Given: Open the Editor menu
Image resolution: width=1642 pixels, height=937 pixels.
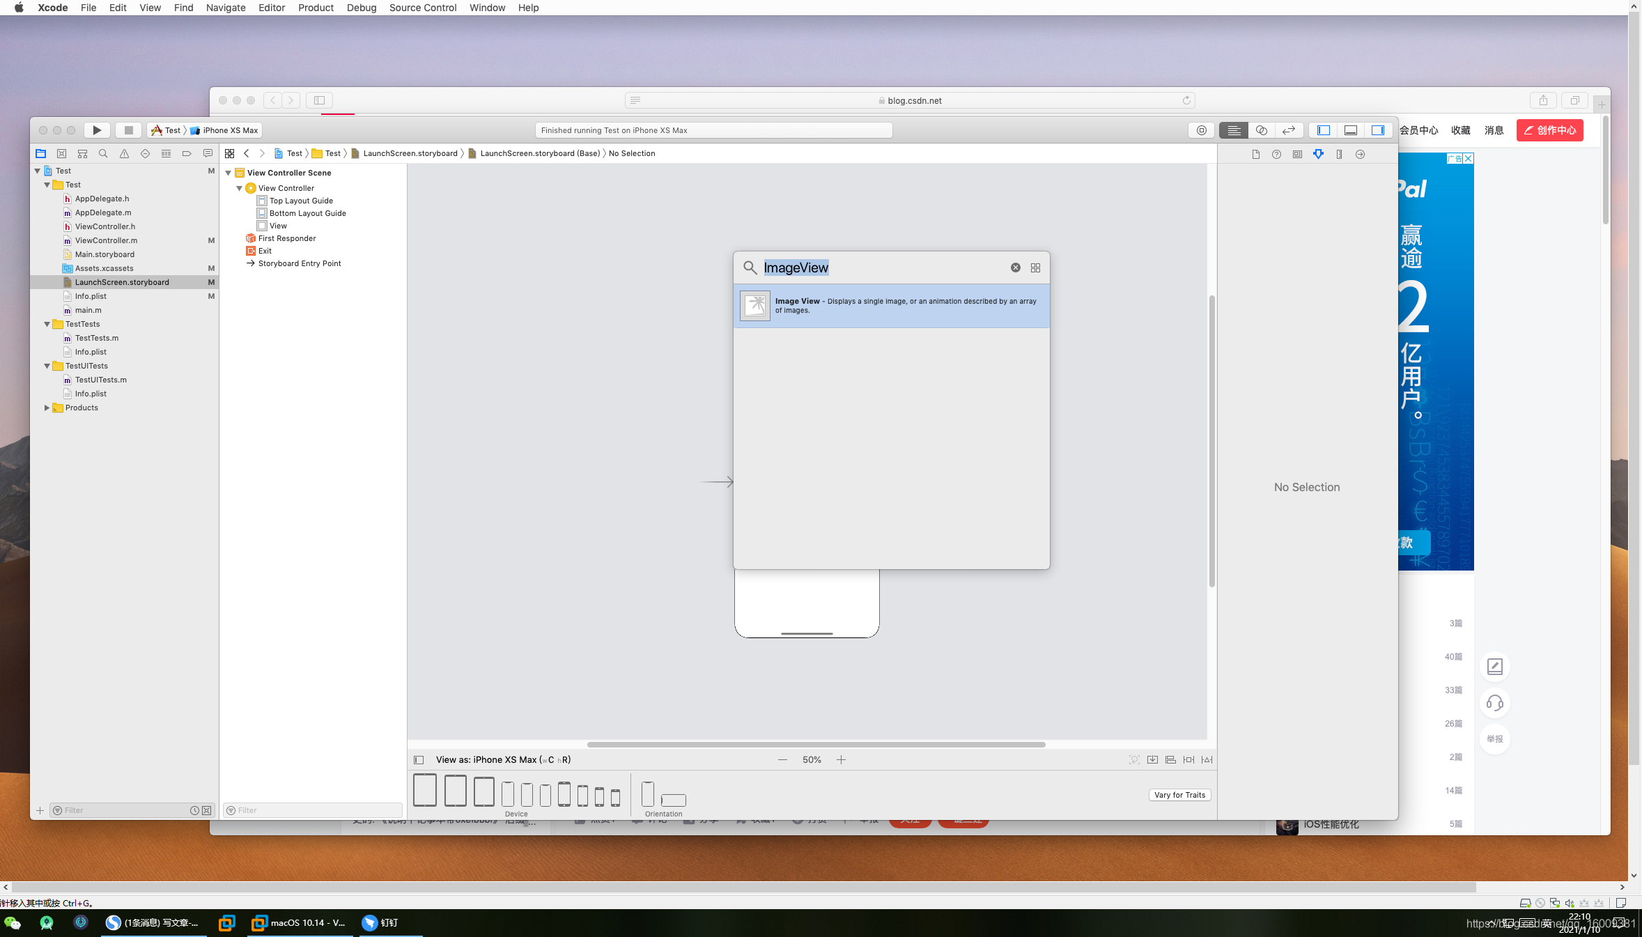Looking at the screenshot, I should (x=271, y=8).
